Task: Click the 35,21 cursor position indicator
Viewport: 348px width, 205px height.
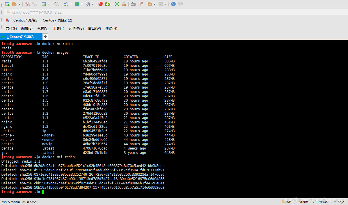Action: point(340,202)
